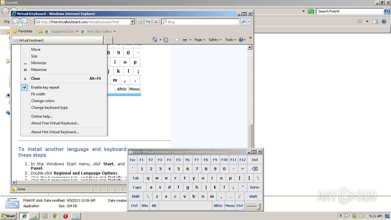Select the Virtual Keyboard browser tab
The width and height of the screenshot is (391, 220).
pos(58,40)
